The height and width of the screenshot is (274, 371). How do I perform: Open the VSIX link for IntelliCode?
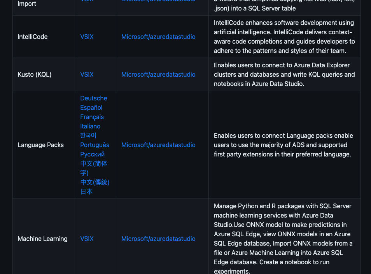[x=87, y=37]
